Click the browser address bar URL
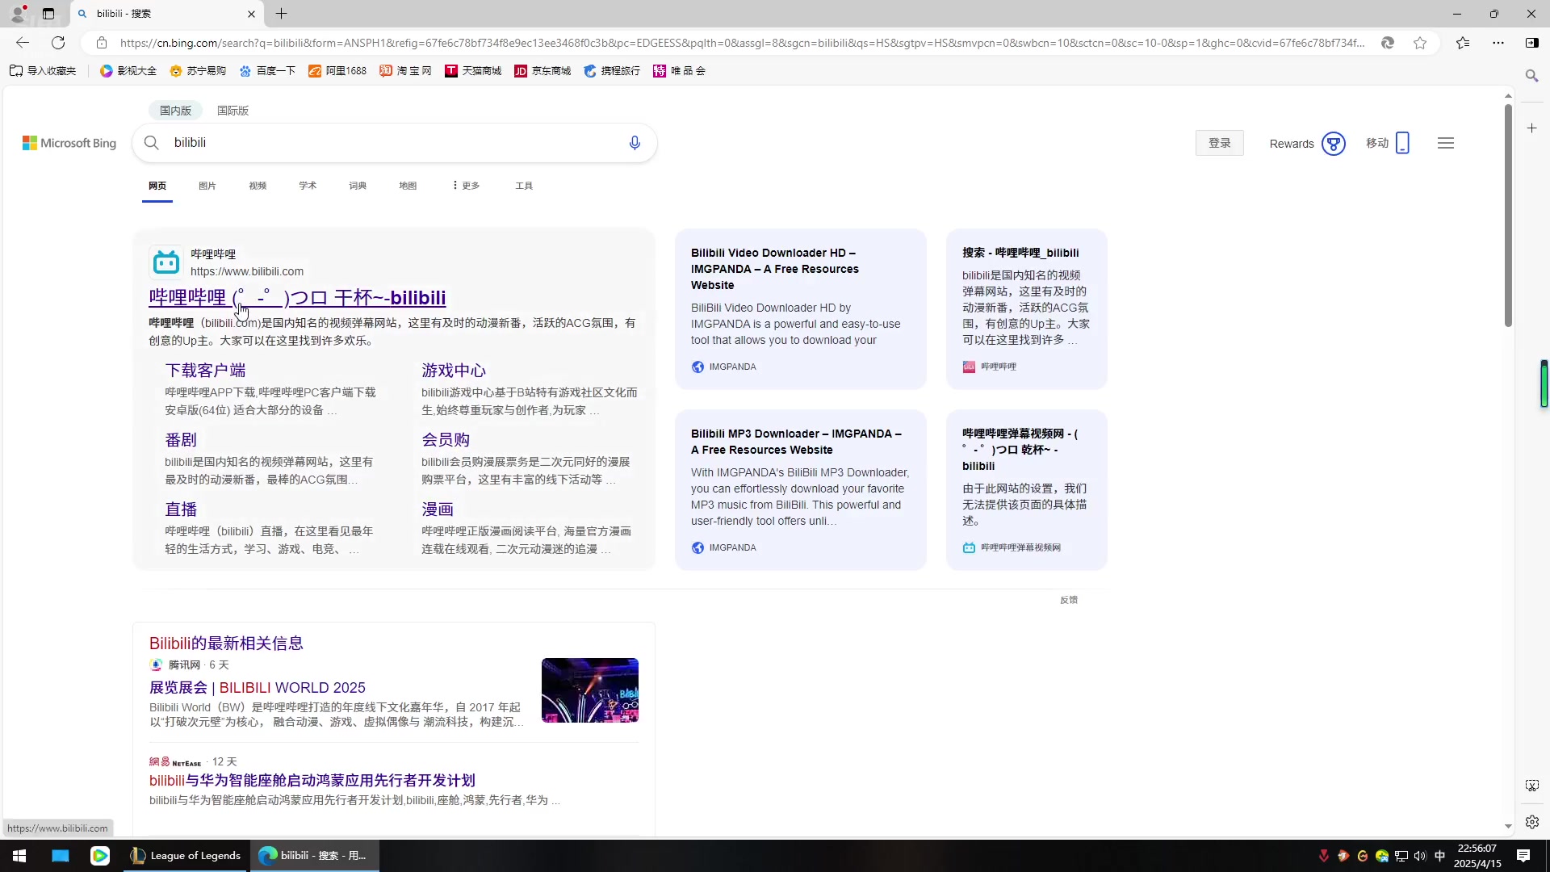The image size is (1550, 872). pos(743,43)
